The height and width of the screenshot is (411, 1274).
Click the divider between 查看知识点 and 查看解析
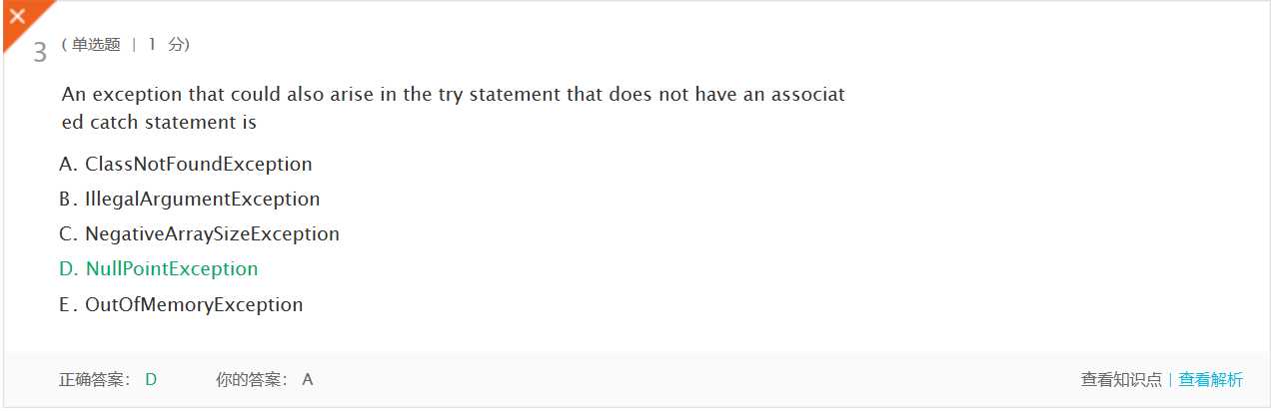[1170, 379]
